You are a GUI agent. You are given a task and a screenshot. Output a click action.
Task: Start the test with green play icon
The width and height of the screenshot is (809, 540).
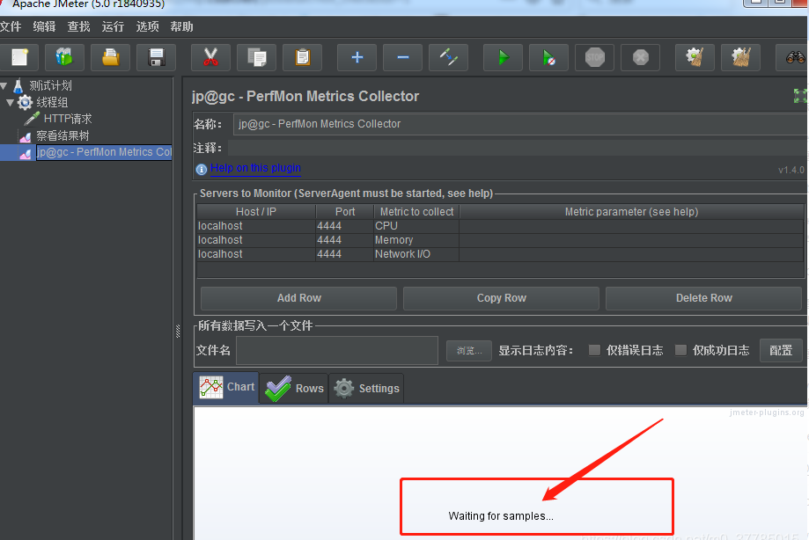[503, 57]
